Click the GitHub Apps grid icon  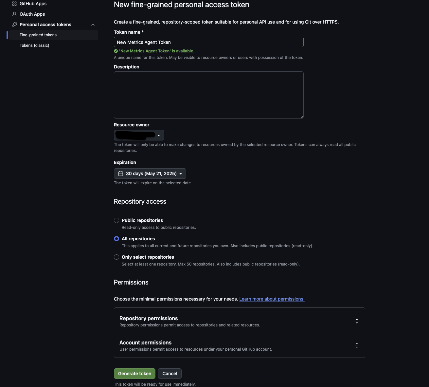[14, 4]
